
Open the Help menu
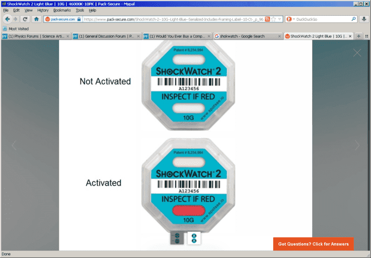(x=92, y=10)
